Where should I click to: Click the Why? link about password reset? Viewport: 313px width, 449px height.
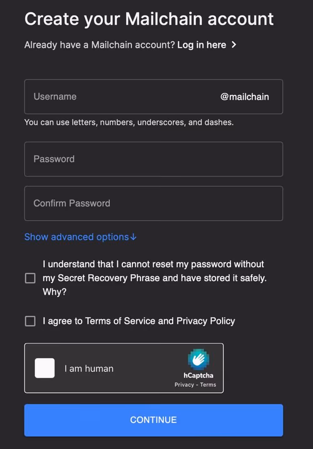pyautogui.click(x=55, y=292)
